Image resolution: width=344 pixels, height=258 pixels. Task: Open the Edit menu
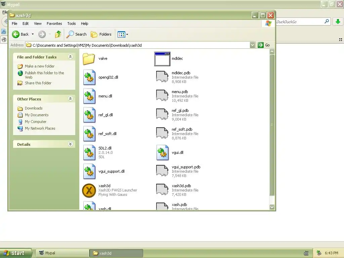click(x=26, y=24)
